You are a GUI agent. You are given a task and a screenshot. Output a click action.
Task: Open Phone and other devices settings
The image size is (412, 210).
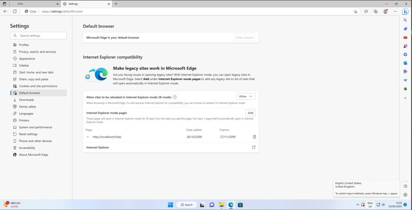tap(38, 141)
